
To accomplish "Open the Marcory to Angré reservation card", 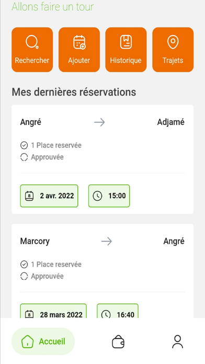I will (x=102, y=271).
